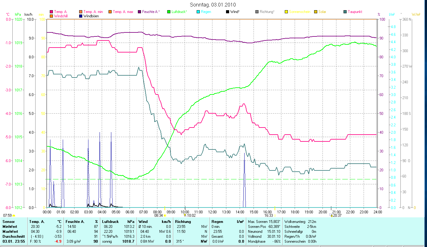Screen dimensions: 427x247
Task: Select the current pressure value "1018.7"
Action: (x=129, y=241)
